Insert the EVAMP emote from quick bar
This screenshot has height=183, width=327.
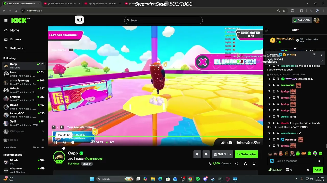click(304, 153)
